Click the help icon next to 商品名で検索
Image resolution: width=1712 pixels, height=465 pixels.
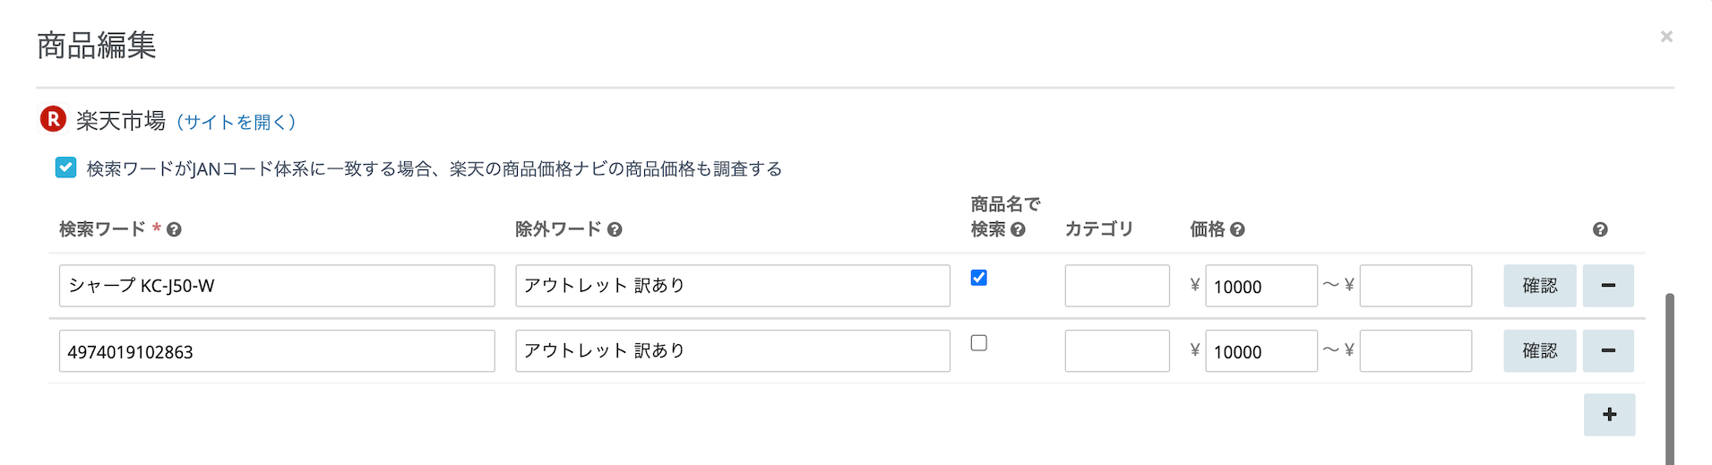point(1018,230)
